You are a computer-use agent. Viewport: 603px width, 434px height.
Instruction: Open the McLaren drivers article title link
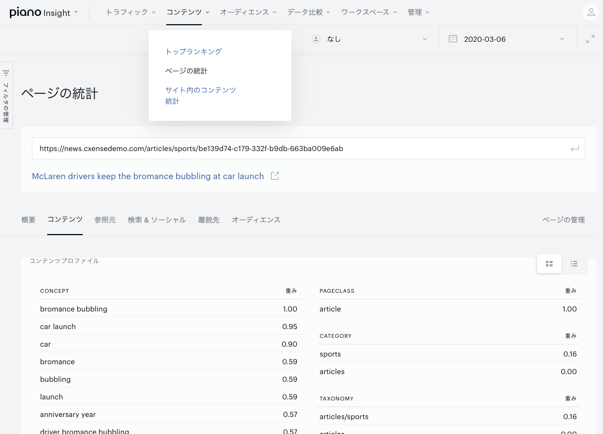148,176
